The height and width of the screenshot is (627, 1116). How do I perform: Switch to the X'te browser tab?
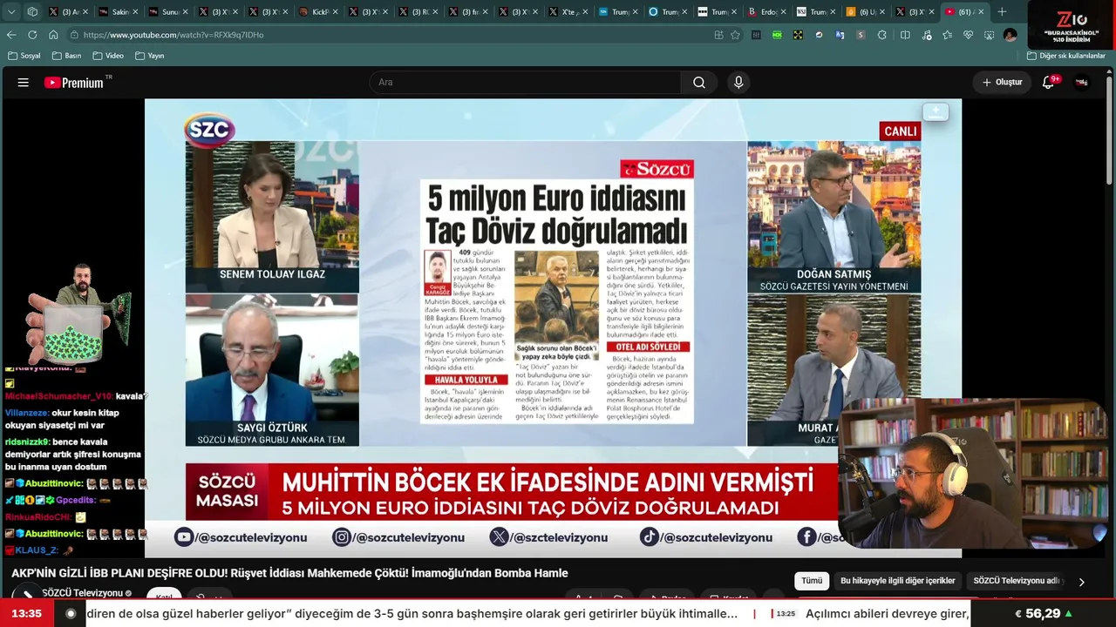pyautogui.click(x=568, y=12)
